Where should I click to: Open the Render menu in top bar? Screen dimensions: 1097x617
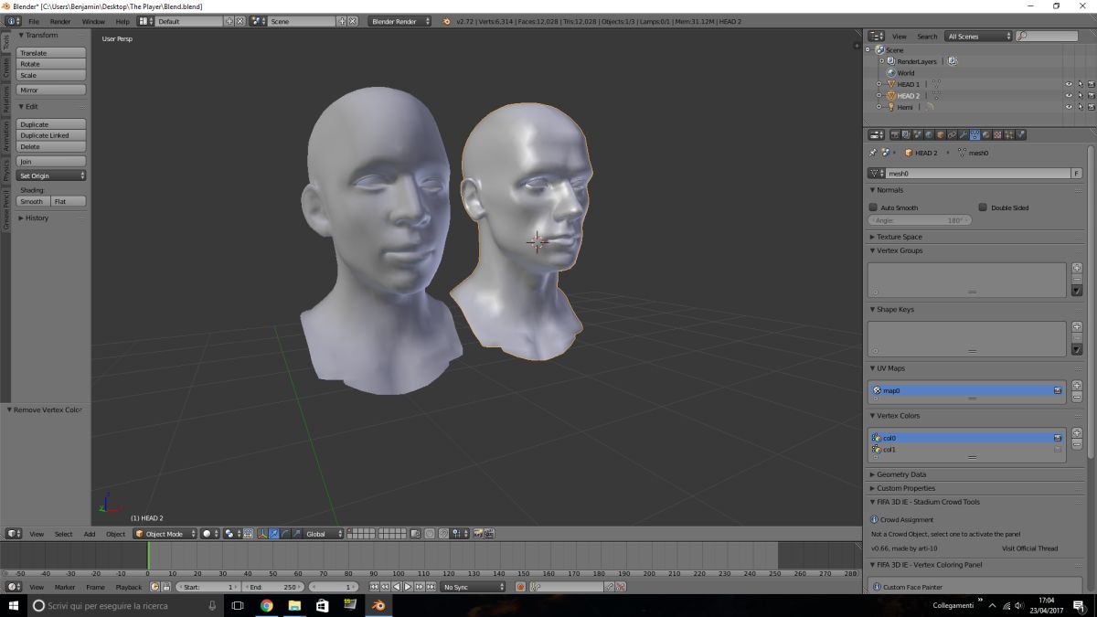pyautogui.click(x=59, y=21)
